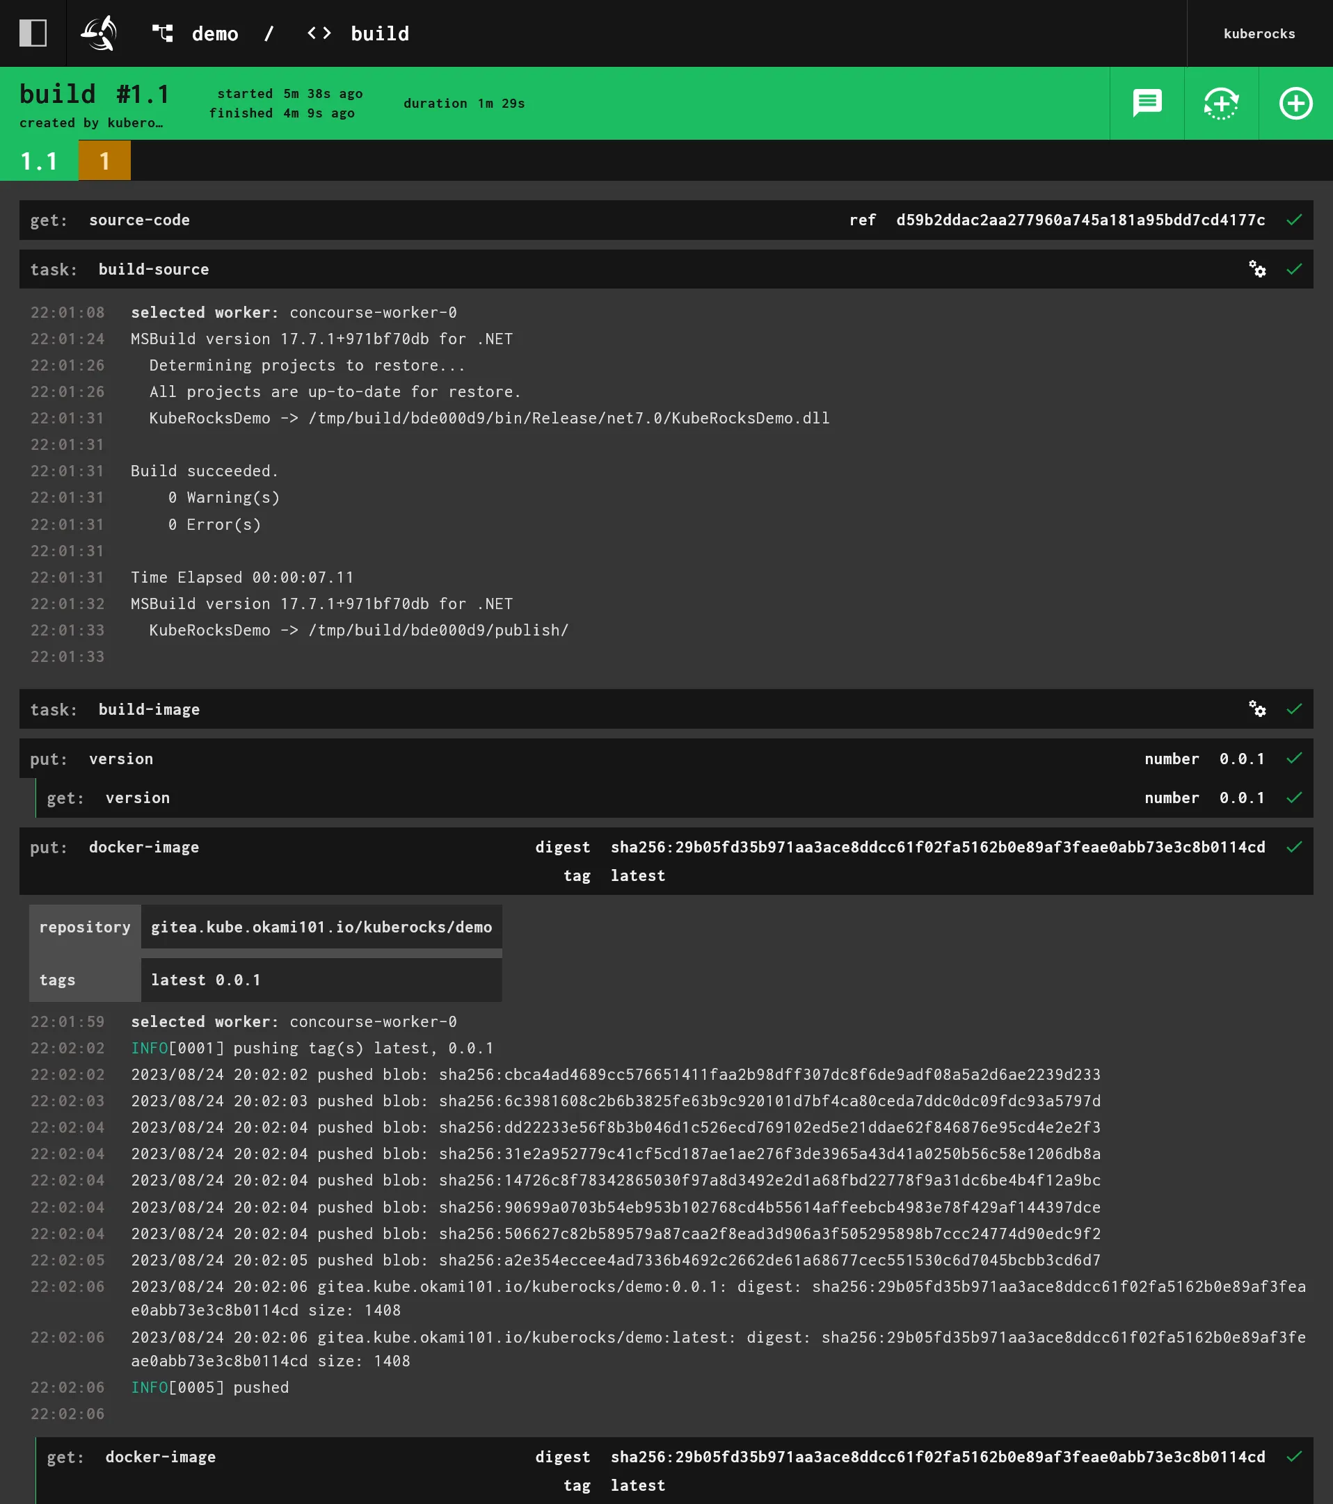Click gear icon on build-source task

pos(1256,269)
